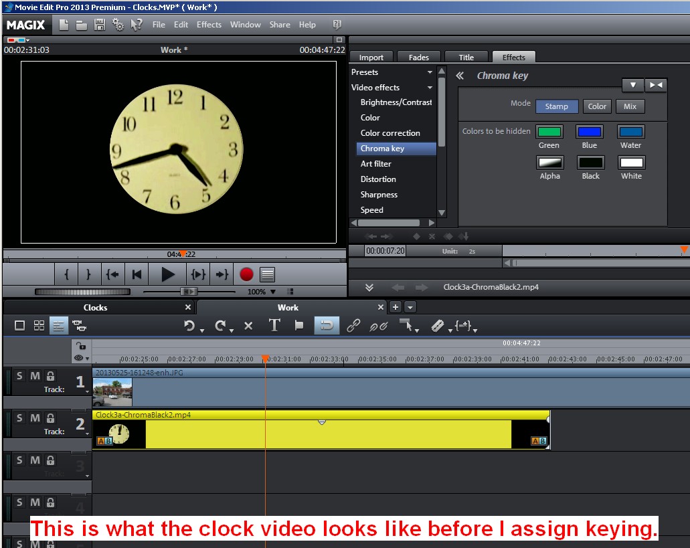The width and height of the screenshot is (690, 548).
Task: Open the movie overview list icon next to record
Action: click(x=268, y=274)
